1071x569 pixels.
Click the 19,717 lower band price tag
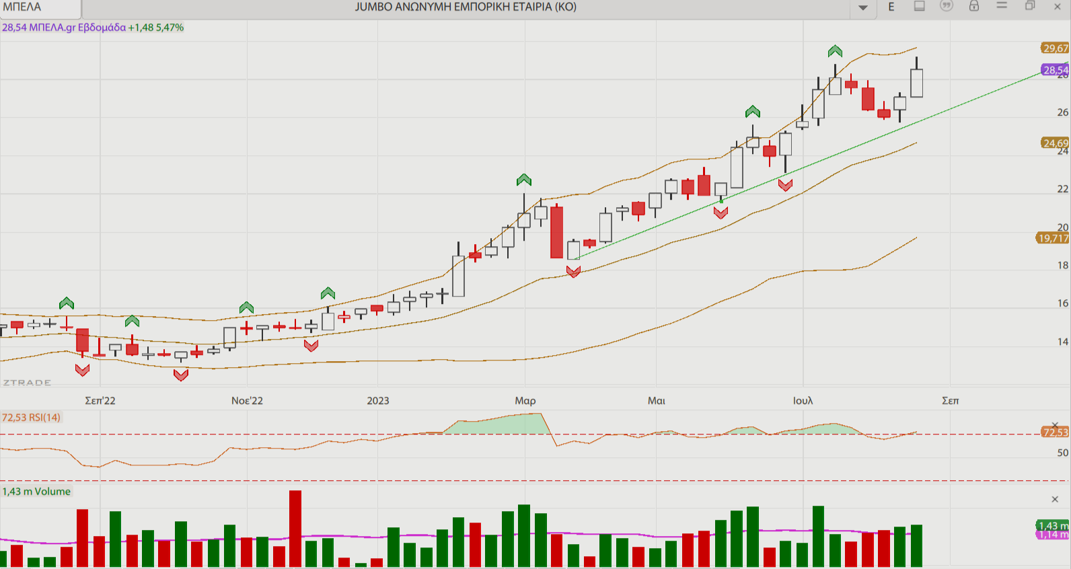(1053, 238)
